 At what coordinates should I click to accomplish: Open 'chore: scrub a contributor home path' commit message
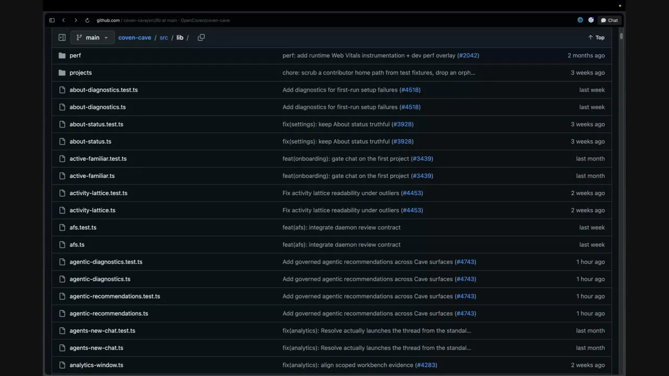[379, 73]
